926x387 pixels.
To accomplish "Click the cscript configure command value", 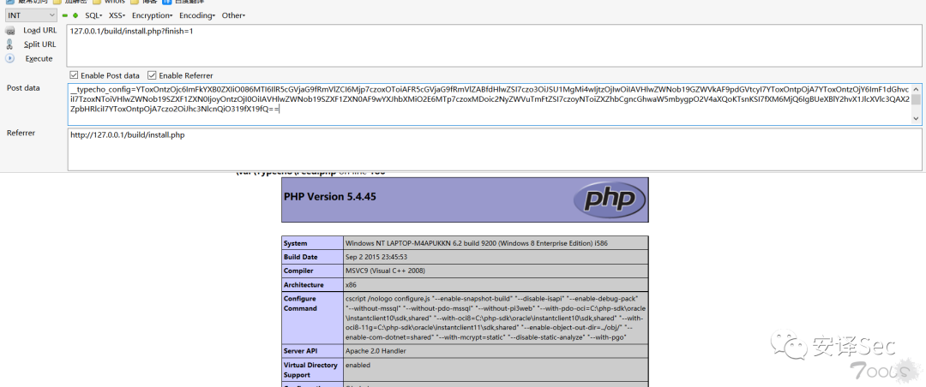I will [496, 318].
